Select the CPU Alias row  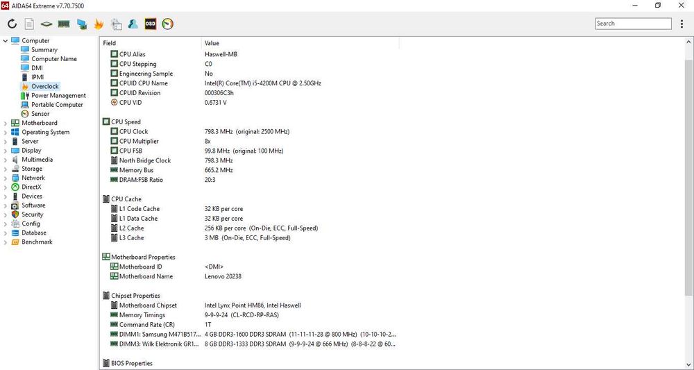(250, 54)
